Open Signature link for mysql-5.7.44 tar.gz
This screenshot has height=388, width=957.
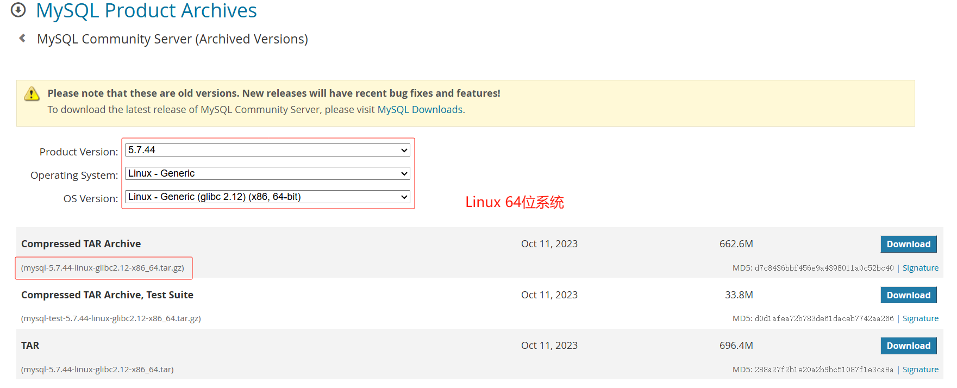click(x=921, y=268)
